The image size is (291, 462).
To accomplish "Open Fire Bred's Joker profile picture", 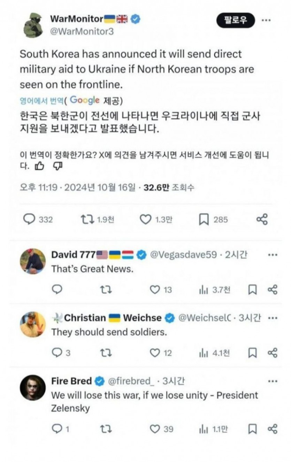I will coord(33,388).
